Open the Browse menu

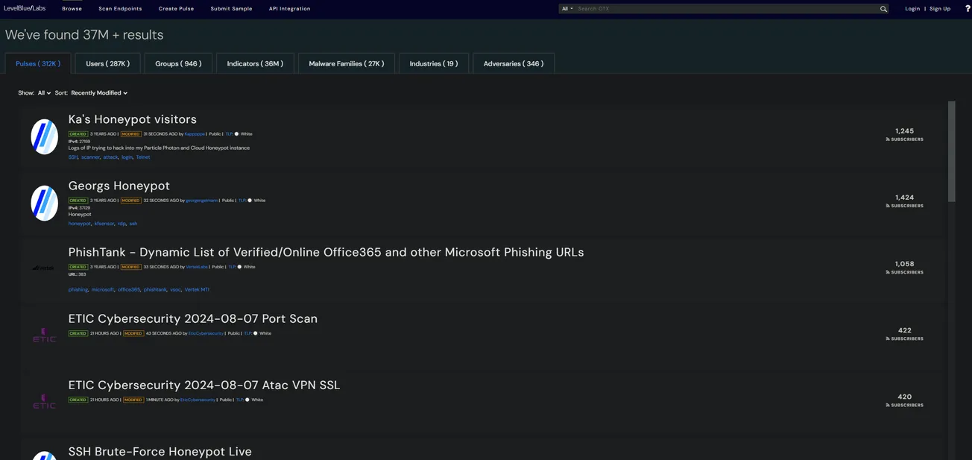point(72,8)
